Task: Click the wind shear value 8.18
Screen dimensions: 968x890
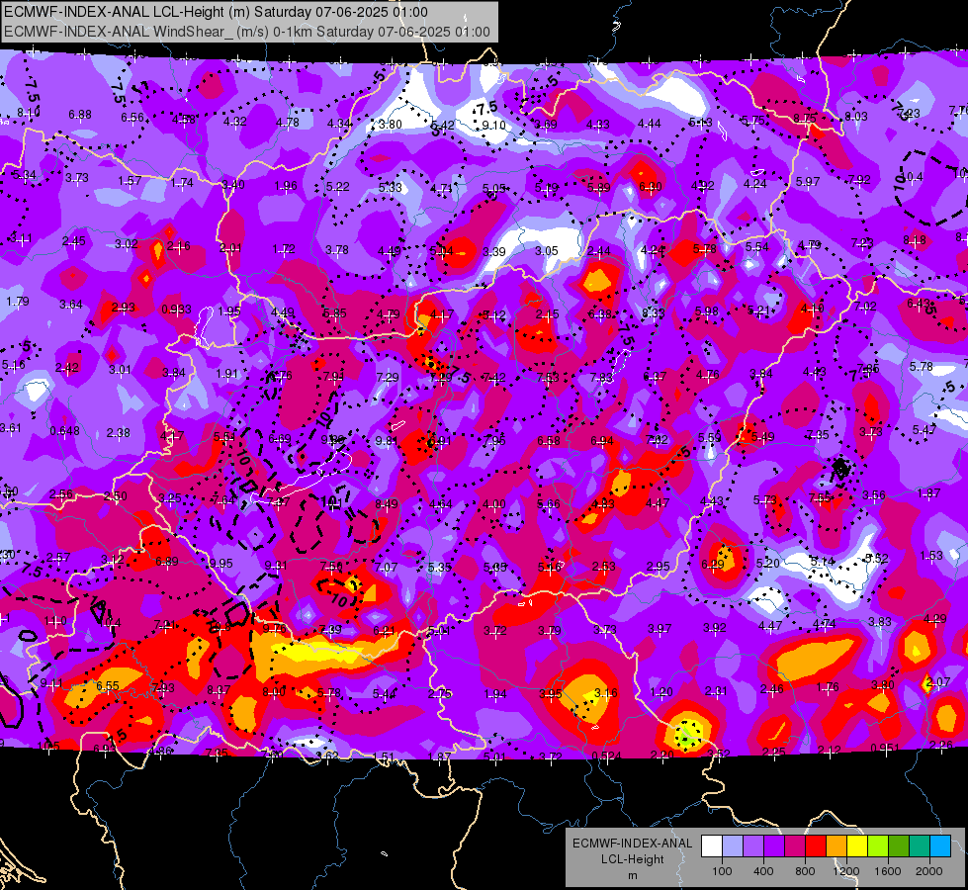Action: click(915, 239)
